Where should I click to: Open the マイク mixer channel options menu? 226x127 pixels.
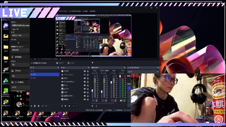pyautogui.click(x=124, y=101)
